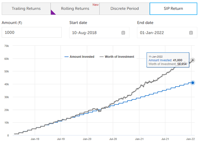Viewport: 198px width, 142px height.
Task: Click the blue line swatch in legend
Action: (x=67, y=57)
